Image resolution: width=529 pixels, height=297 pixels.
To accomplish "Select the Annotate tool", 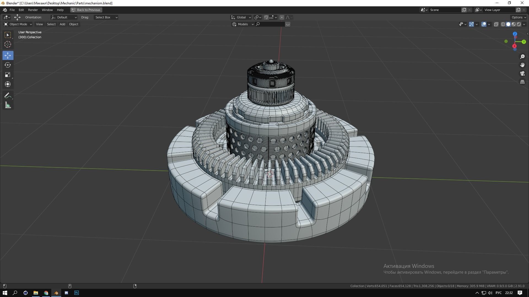I will (x=8, y=96).
